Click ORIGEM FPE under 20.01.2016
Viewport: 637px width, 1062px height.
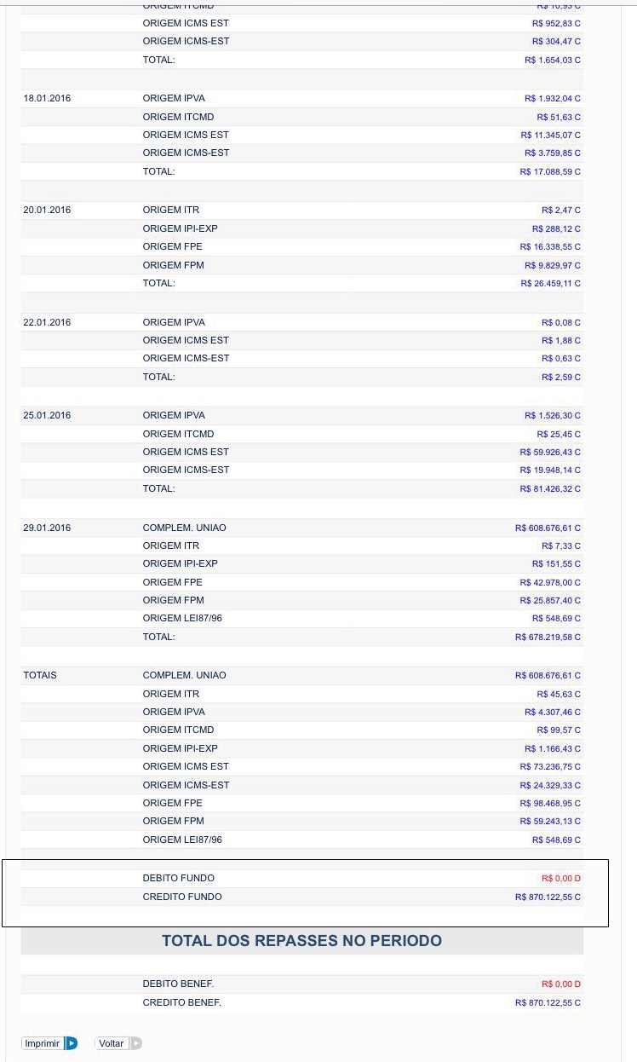point(173,246)
